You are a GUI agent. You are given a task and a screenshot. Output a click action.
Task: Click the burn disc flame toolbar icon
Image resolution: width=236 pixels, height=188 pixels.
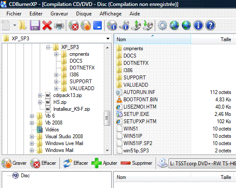[x=86, y=25]
